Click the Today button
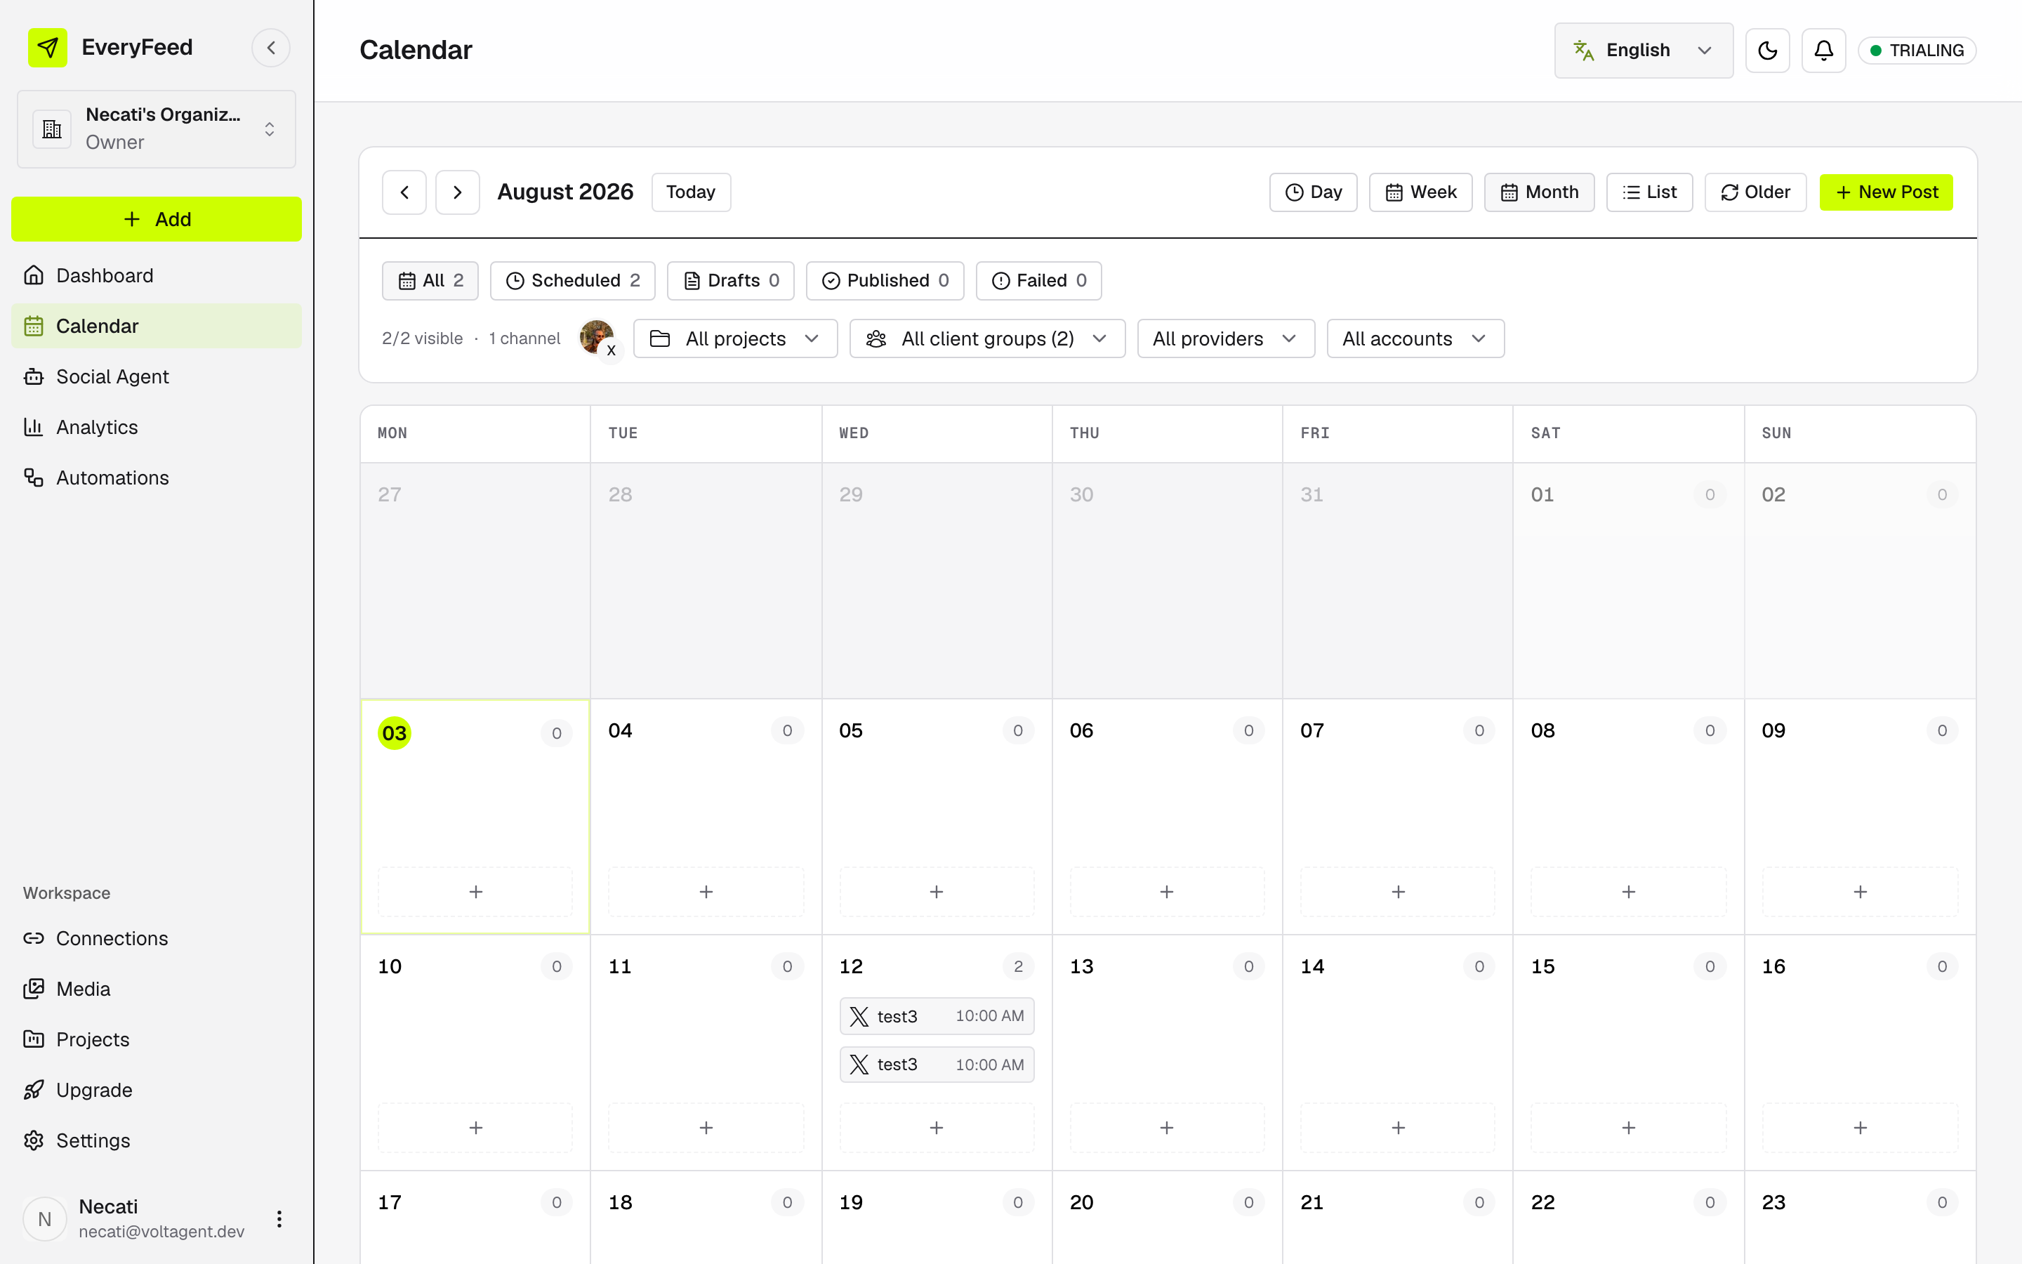 [x=690, y=192]
